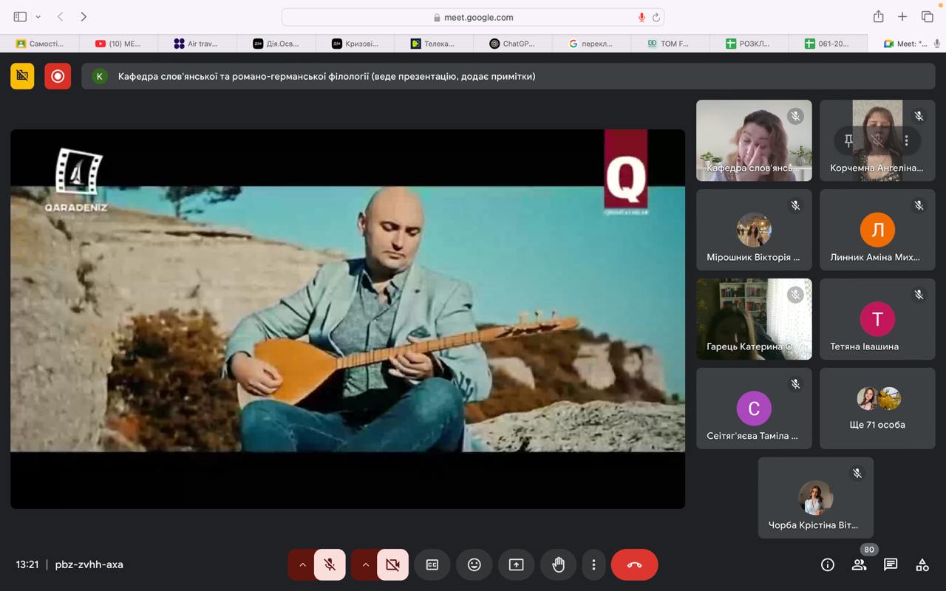Switch to the 061-20... tab
Viewport: 946px width, 591px height.
pyautogui.click(x=828, y=44)
